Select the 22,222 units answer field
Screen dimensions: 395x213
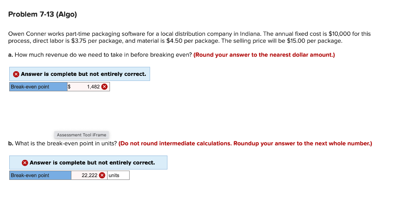(x=89, y=175)
